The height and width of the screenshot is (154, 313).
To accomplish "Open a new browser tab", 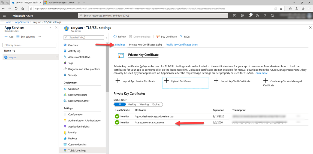I will 79,3.
